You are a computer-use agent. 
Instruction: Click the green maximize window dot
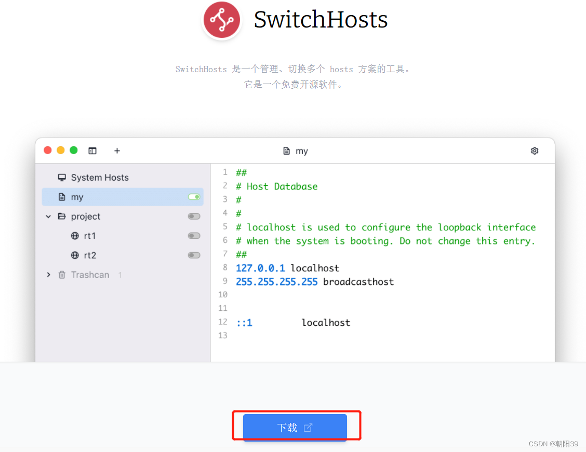74,150
